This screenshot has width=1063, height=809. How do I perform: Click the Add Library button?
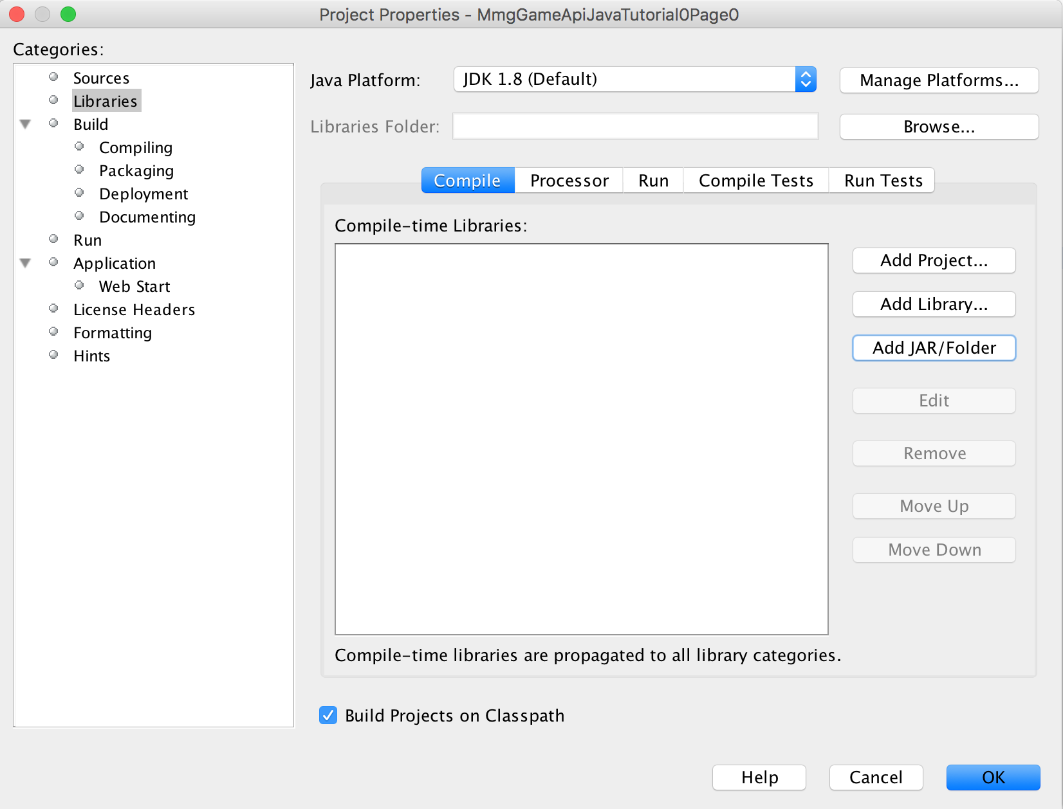(934, 304)
